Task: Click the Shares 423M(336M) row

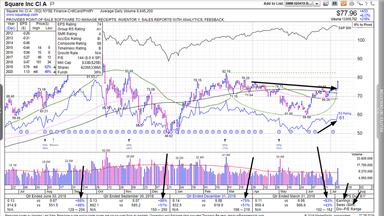Action: coord(79,67)
